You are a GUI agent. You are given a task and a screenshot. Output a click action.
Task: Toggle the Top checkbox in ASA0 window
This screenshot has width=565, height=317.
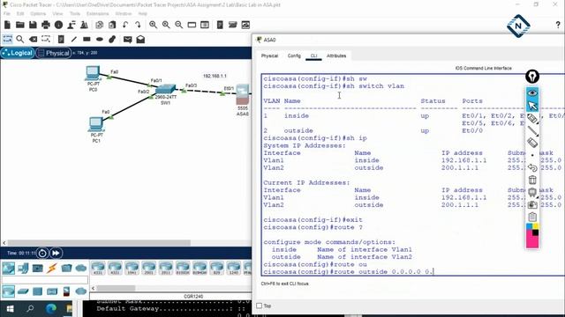259,306
